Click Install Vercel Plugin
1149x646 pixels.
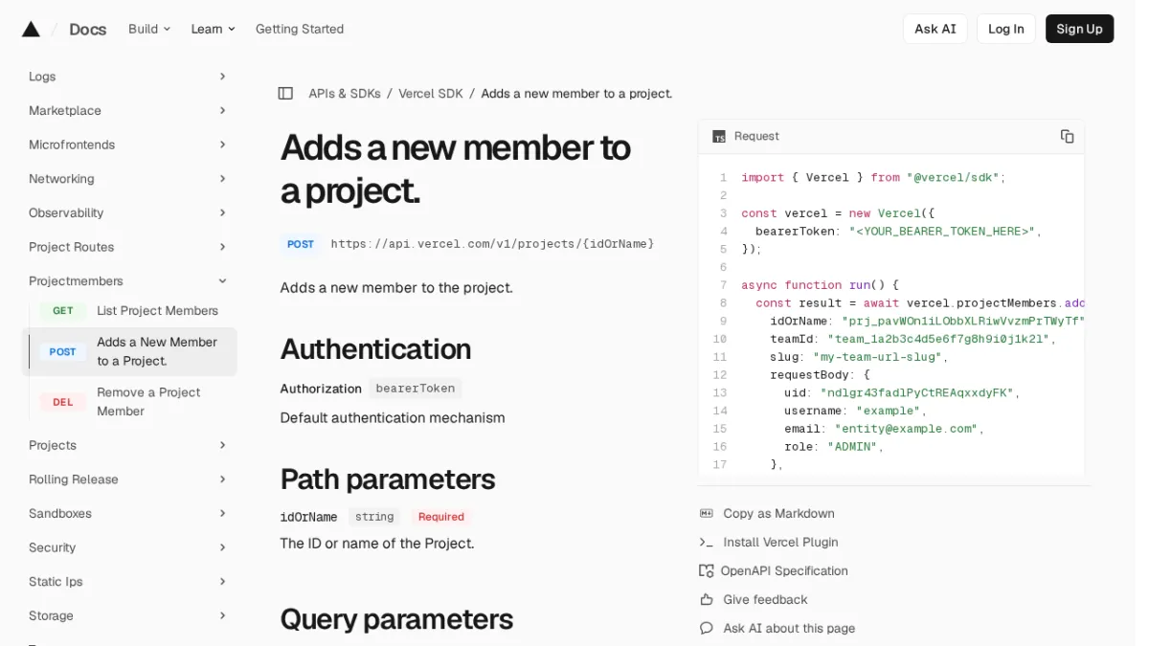[780, 542]
